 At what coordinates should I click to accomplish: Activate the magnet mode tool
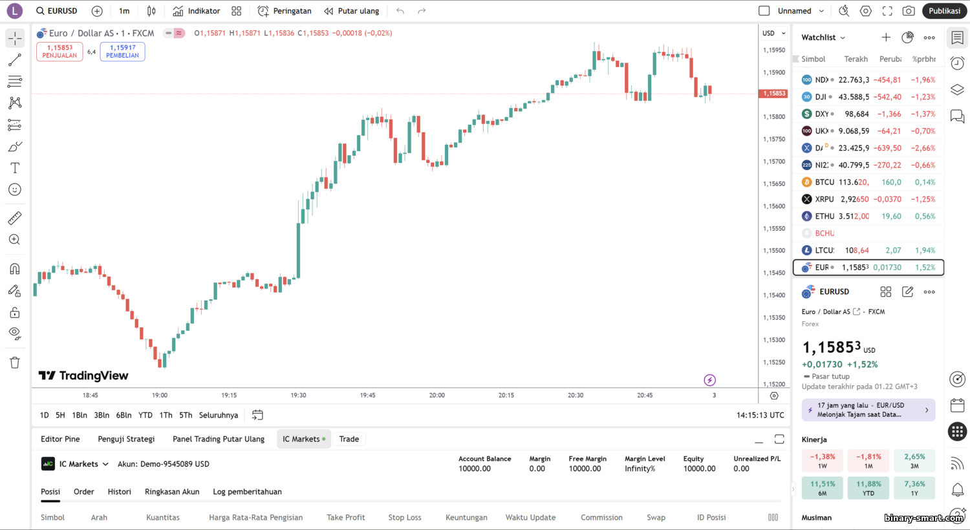pyautogui.click(x=15, y=269)
